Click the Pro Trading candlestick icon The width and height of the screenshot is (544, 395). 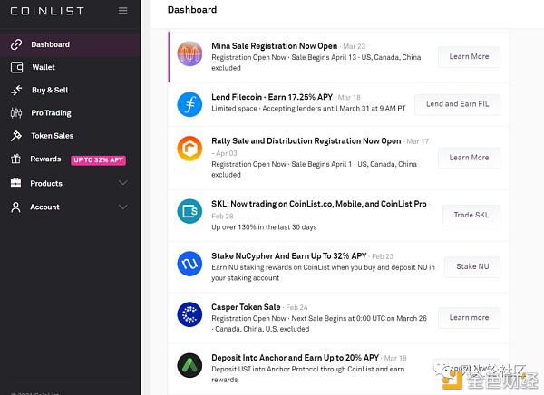[16, 113]
